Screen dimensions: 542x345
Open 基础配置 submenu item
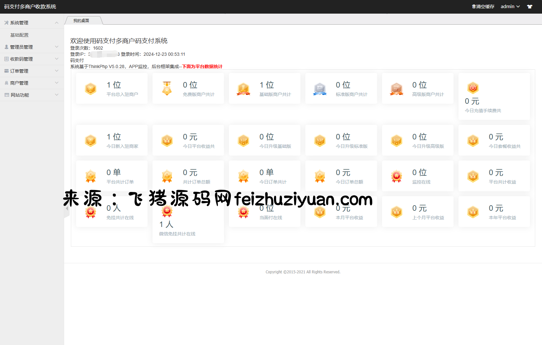[19, 35]
